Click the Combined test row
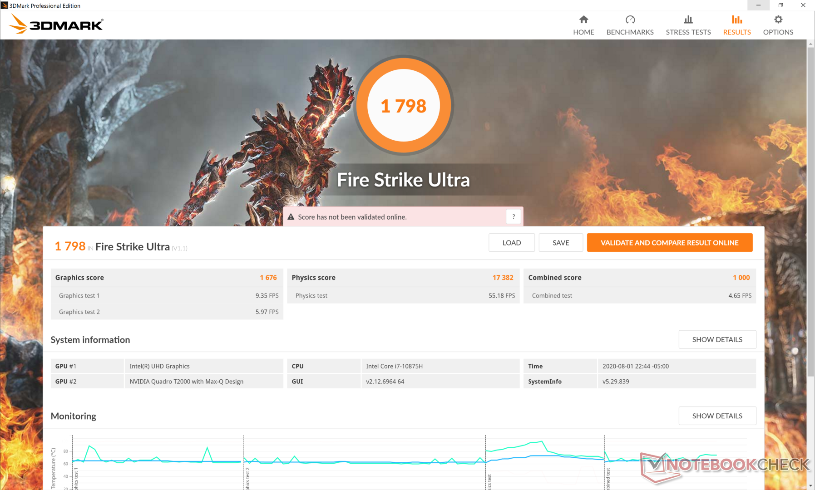The image size is (815, 490). tap(640, 295)
